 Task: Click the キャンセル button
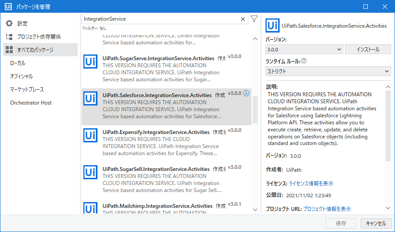point(376,223)
